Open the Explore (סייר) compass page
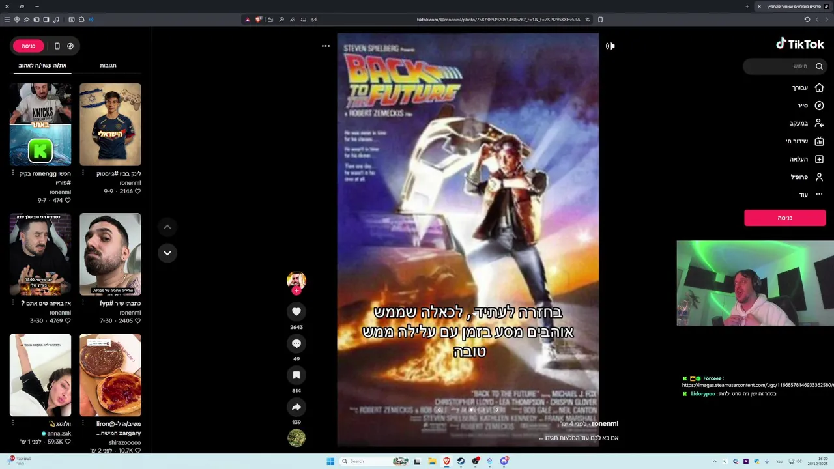The width and height of the screenshot is (834, 469). tap(811, 106)
